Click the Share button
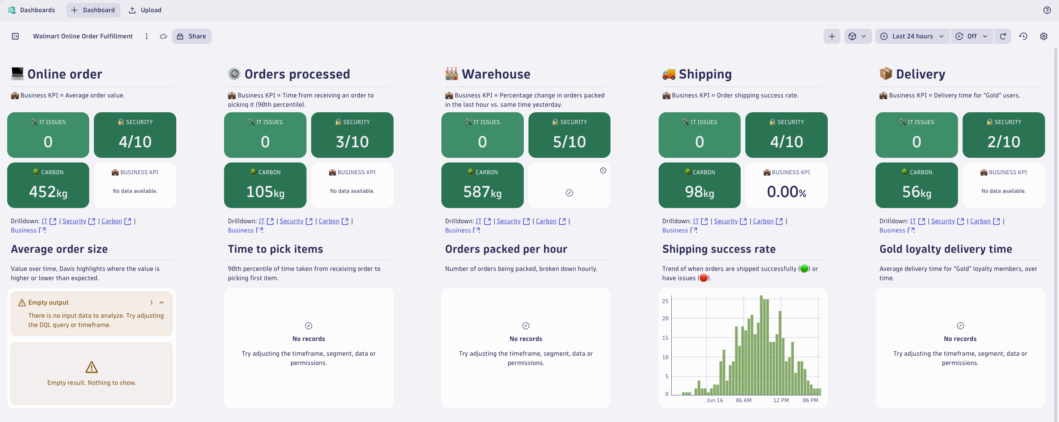This screenshot has width=1059, height=422. point(192,36)
